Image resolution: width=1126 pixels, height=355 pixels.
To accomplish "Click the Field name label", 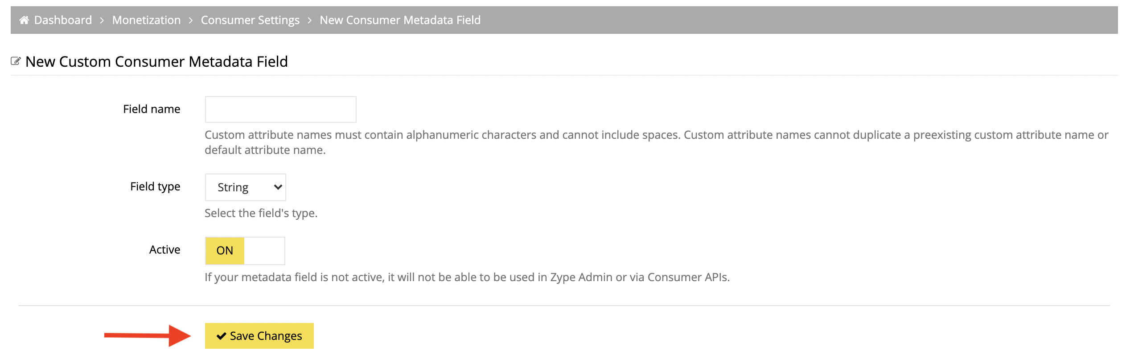I will 152,109.
